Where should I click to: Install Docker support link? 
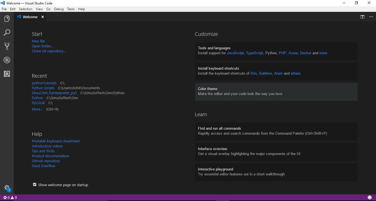tap(306, 53)
